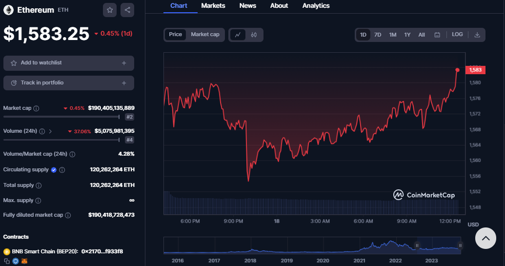This screenshot has height=266, width=505.
Task: Open the Markets tab
Action: point(213,6)
